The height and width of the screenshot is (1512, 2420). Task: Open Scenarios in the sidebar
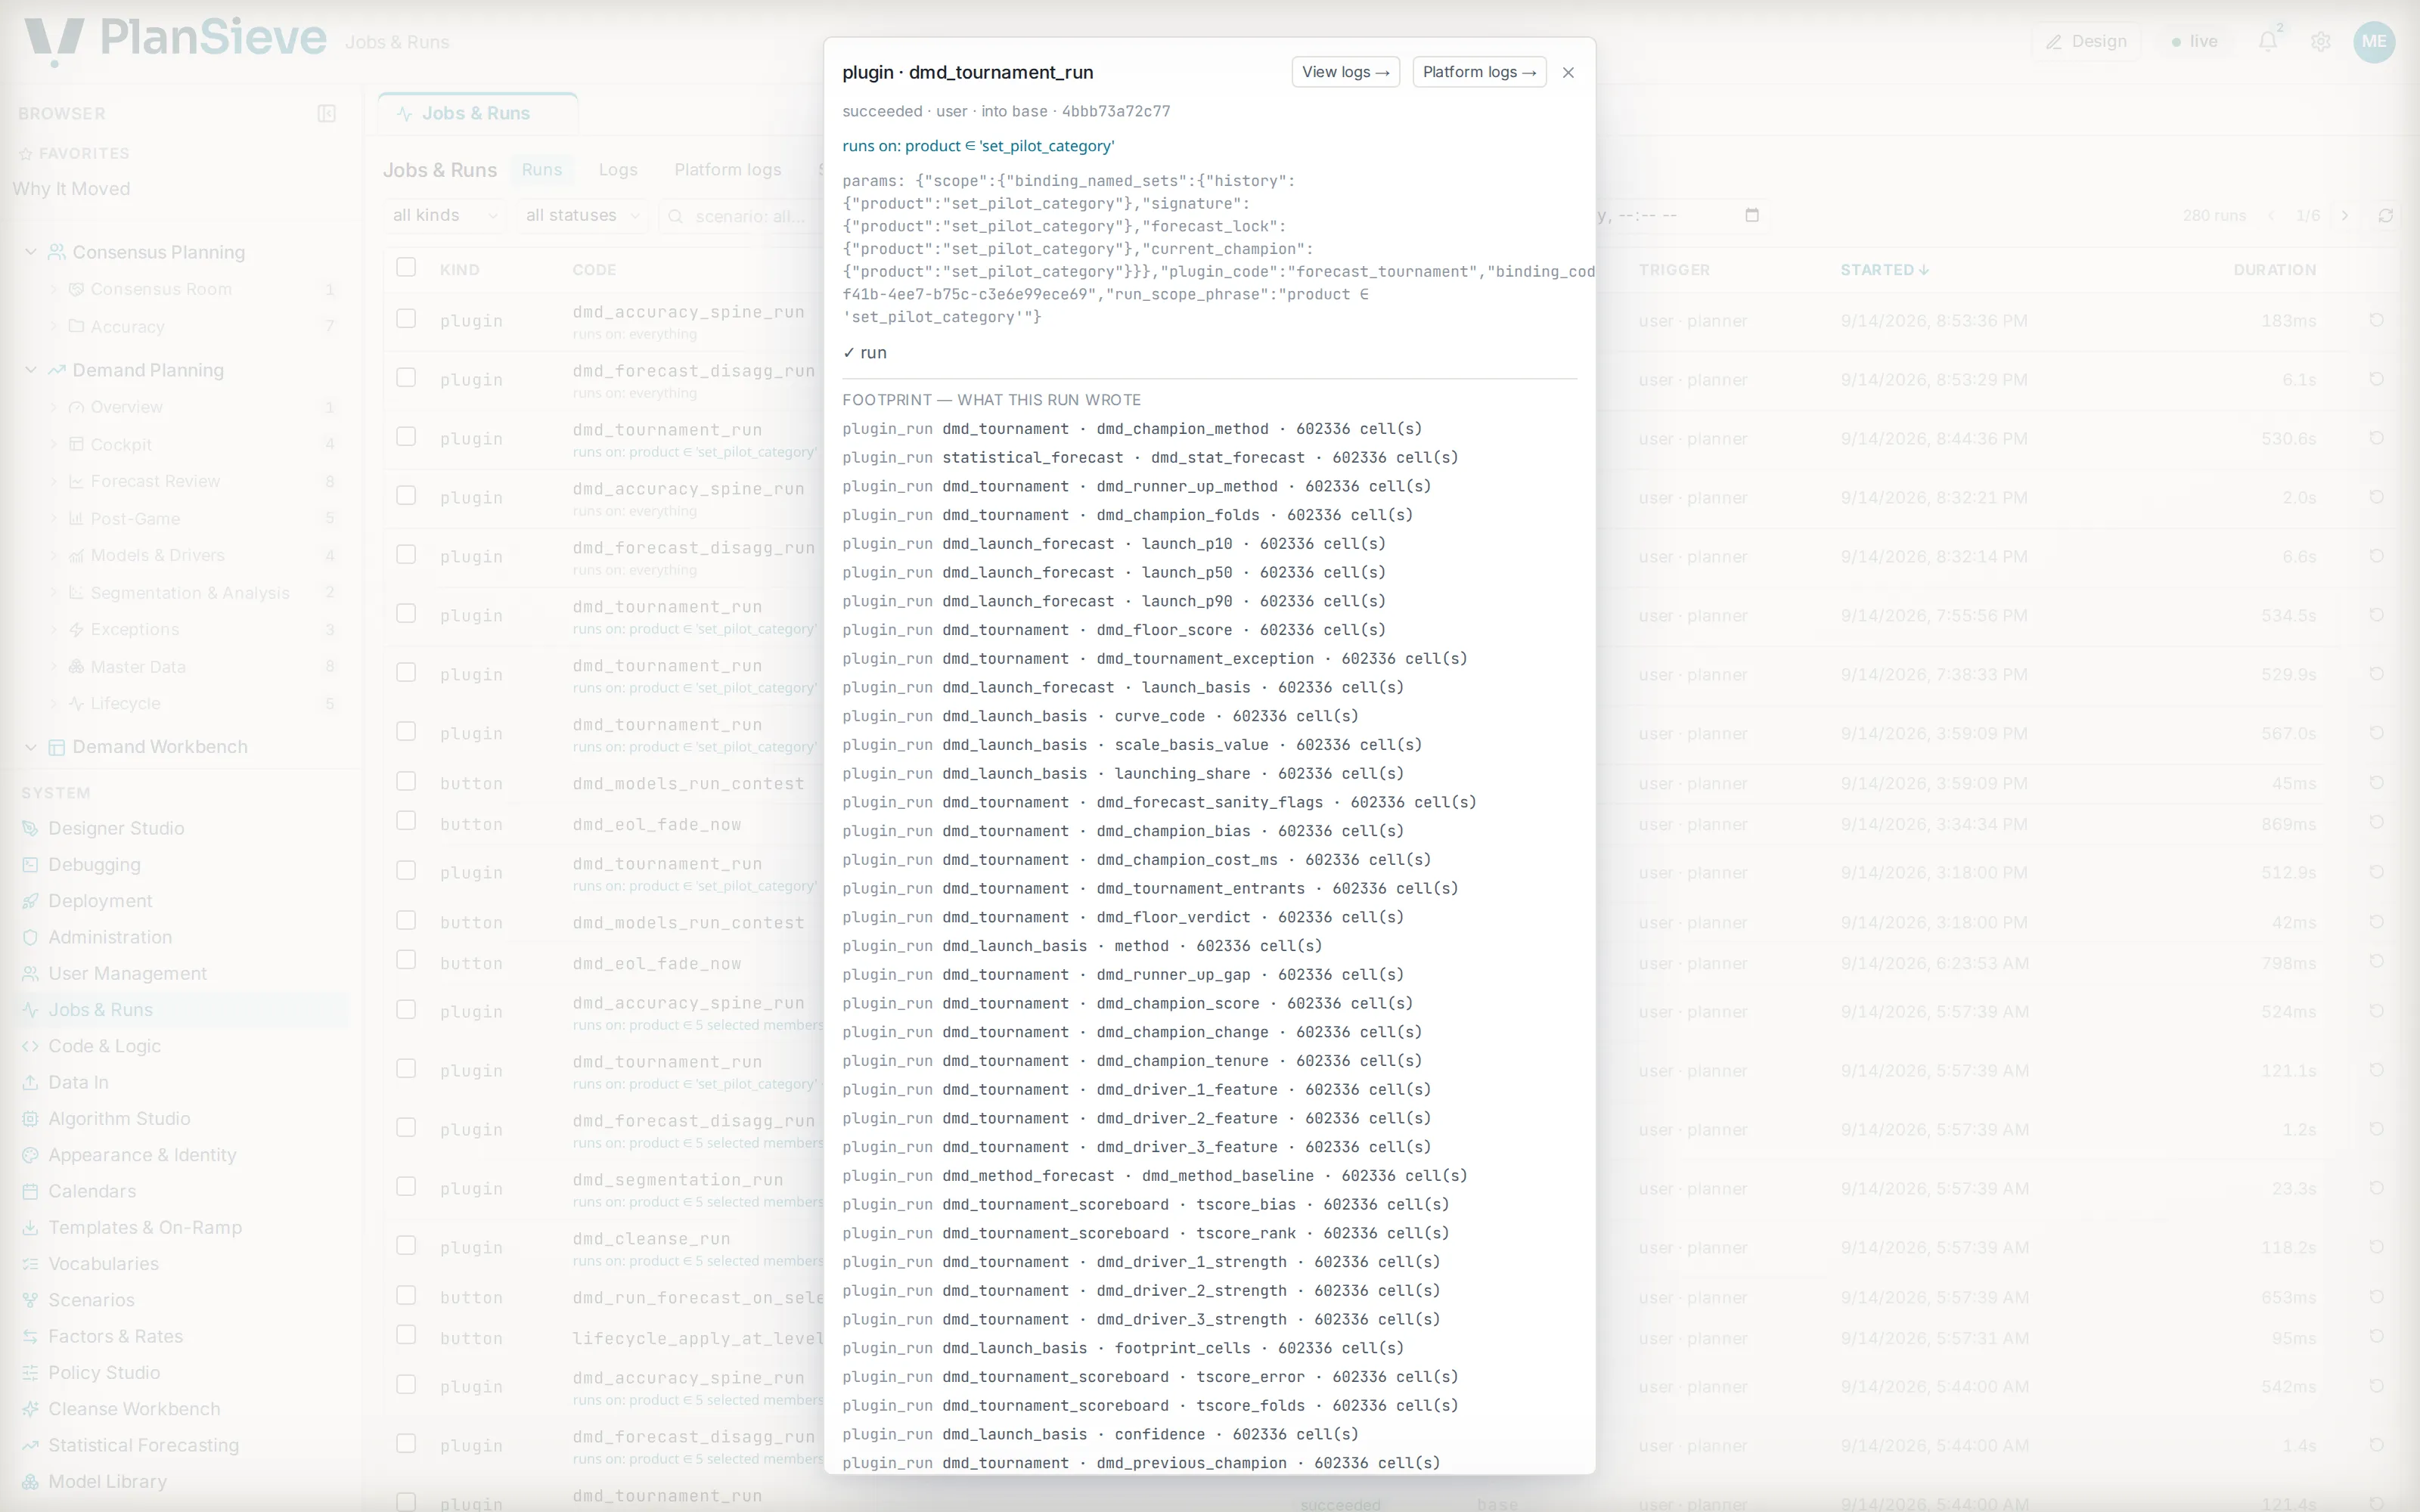[91, 1300]
